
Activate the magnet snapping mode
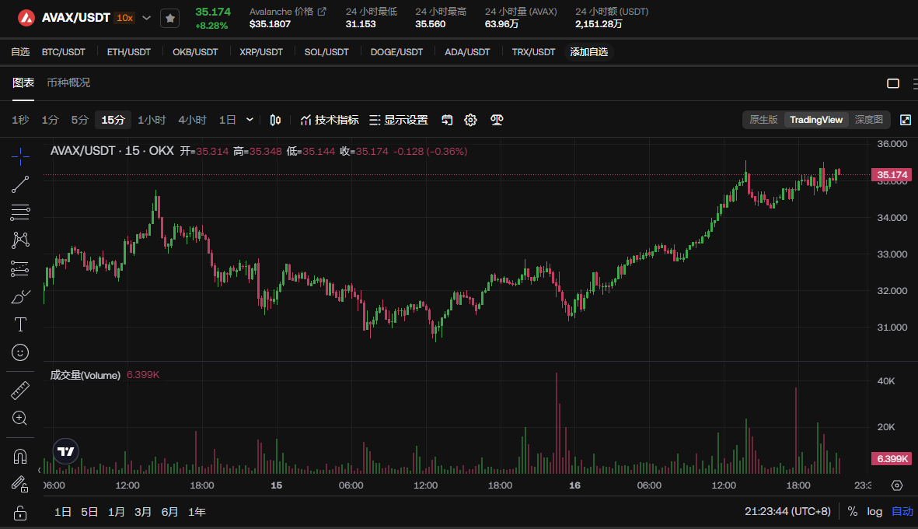[x=21, y=457]
